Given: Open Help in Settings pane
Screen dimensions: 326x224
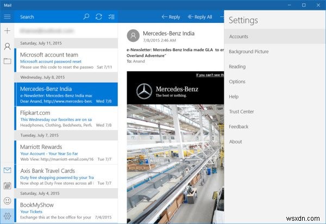Looking at the screenshot, I should click(x=274, y=97).
